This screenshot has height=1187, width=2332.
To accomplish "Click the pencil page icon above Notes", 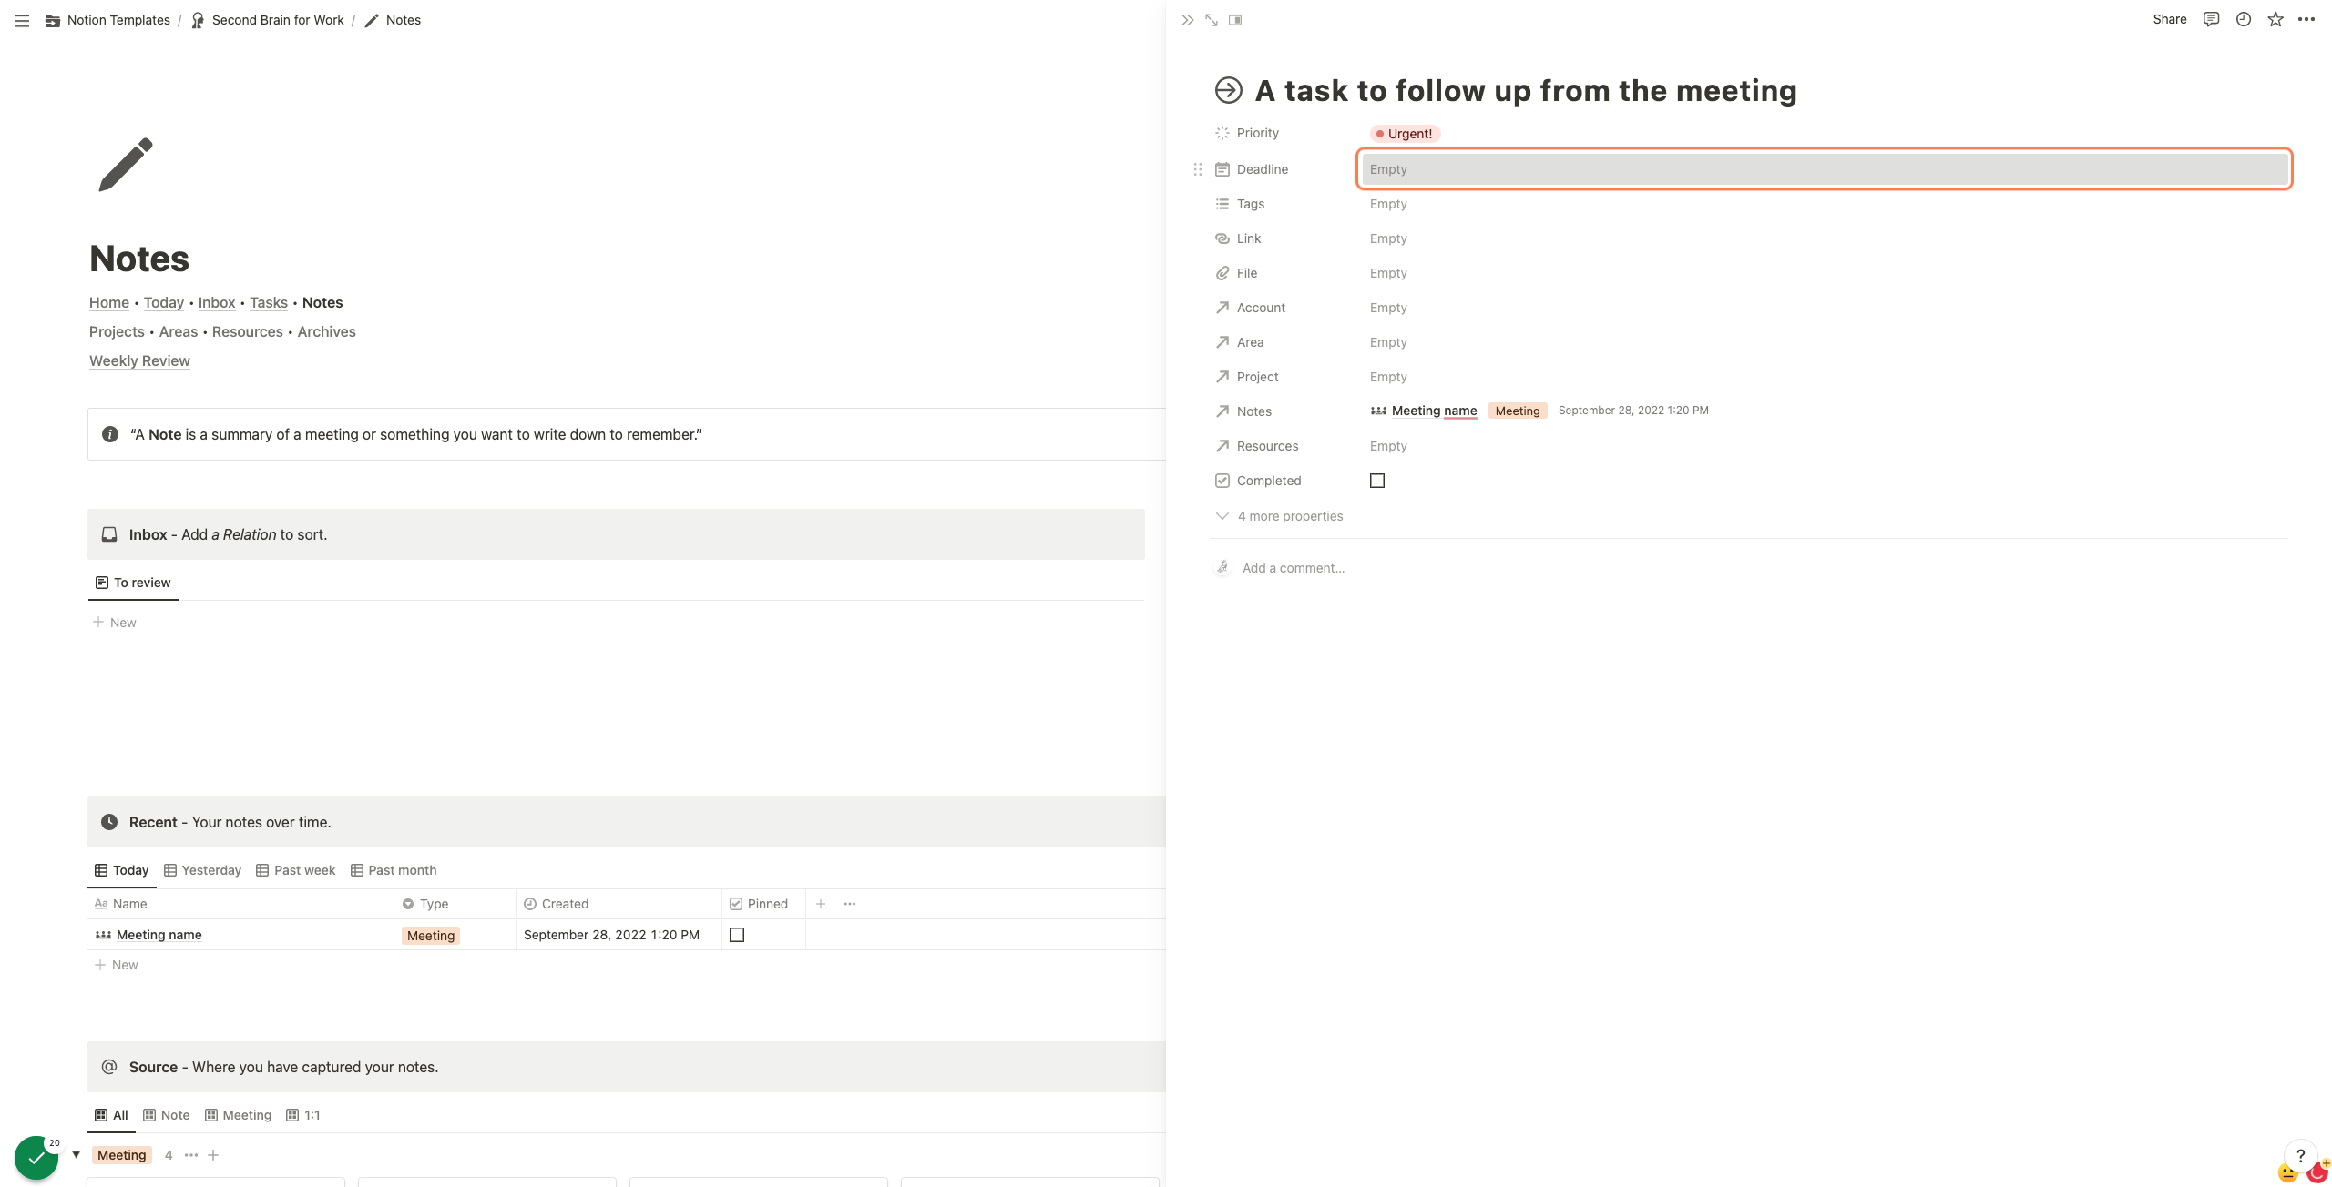I will pyautogui.click(x=126, y=165).
